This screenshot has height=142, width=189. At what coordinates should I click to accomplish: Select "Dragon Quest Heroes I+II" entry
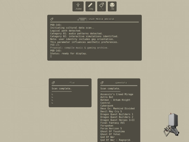click(x=117, y=120)
